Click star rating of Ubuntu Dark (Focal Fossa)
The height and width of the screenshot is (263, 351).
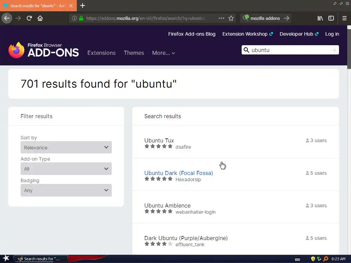[x=158, y=179]
